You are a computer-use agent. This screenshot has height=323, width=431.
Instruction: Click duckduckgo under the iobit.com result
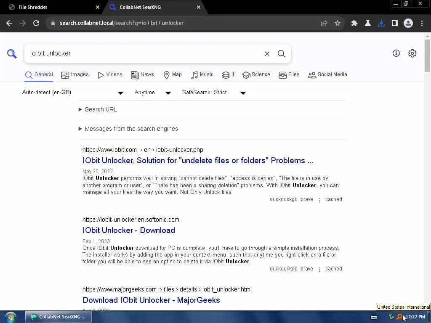(283, 199)
